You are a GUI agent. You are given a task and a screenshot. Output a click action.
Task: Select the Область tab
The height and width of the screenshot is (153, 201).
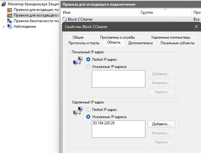[x=114, y=42]
